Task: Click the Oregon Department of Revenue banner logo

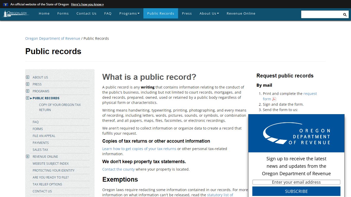Action: click(x=296, y=133)
